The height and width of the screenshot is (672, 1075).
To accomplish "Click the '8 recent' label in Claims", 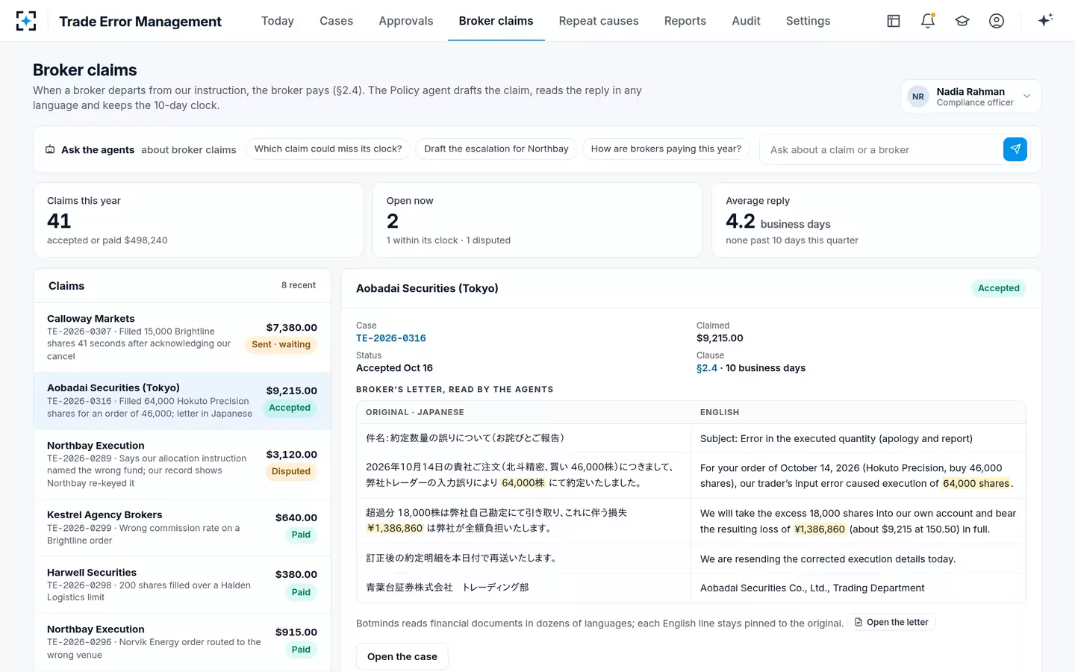I will coord(299,285).
